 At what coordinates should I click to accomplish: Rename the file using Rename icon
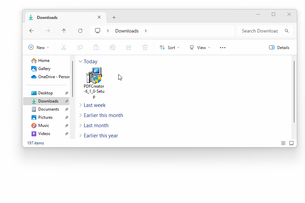tap(113, 47)
